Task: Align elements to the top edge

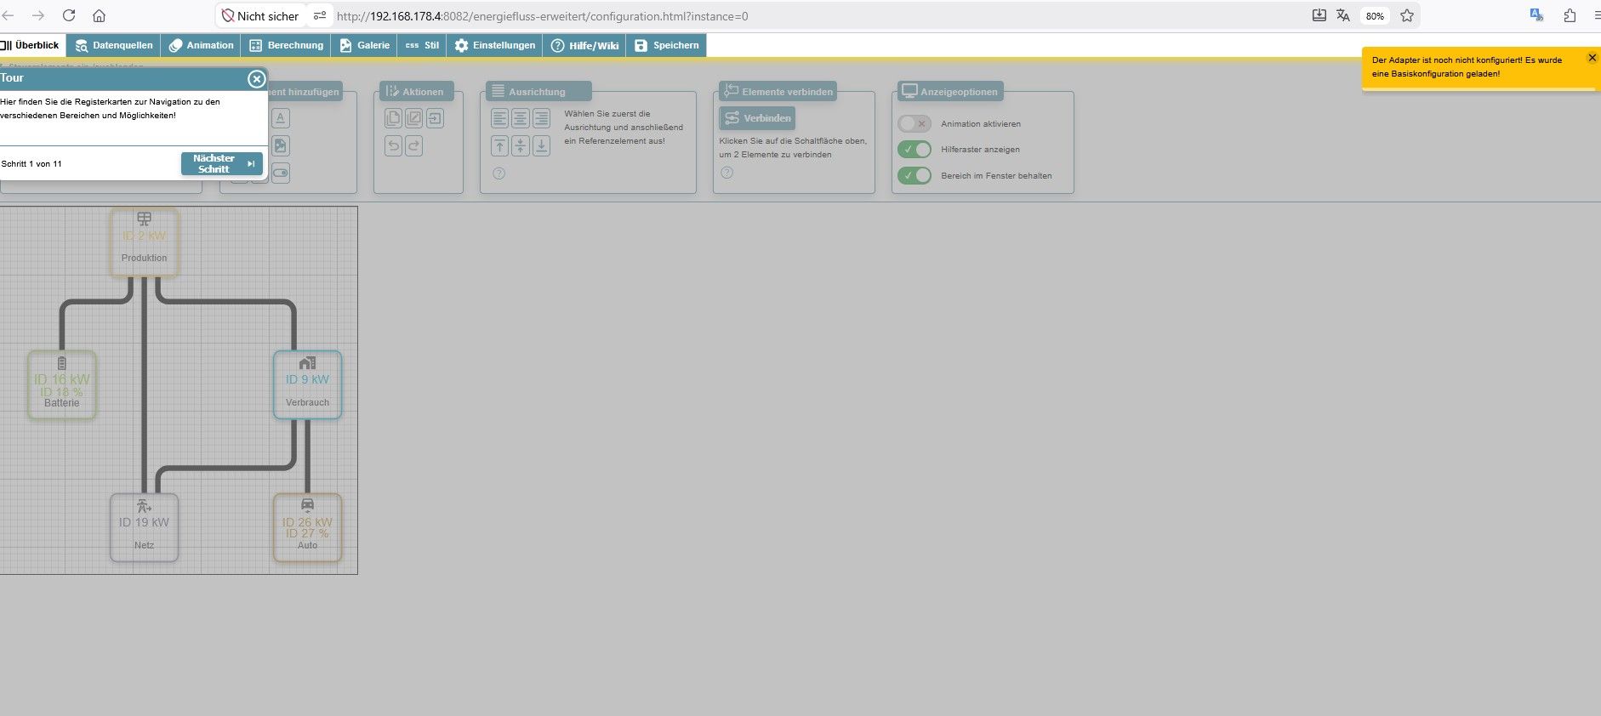Action: [499, 145]
